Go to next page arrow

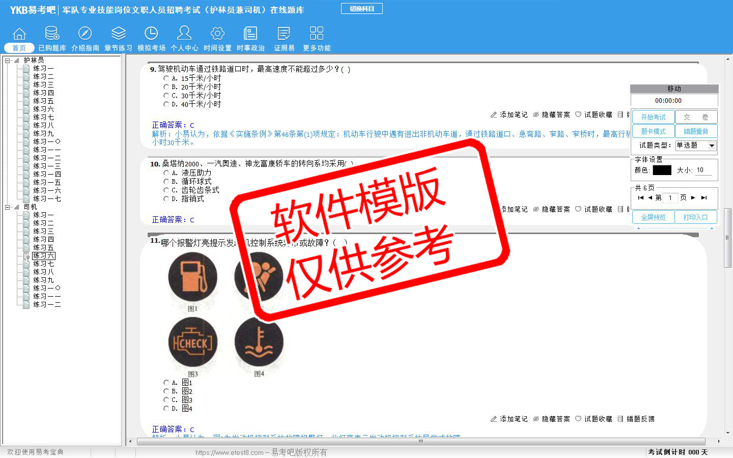pyautogui.click(x=693, y=197)
